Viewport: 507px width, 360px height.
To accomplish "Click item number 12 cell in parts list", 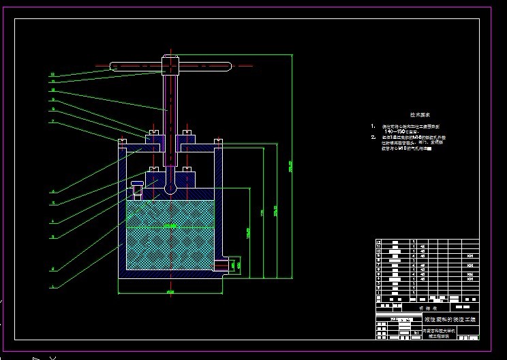I will tap(378, 242).
